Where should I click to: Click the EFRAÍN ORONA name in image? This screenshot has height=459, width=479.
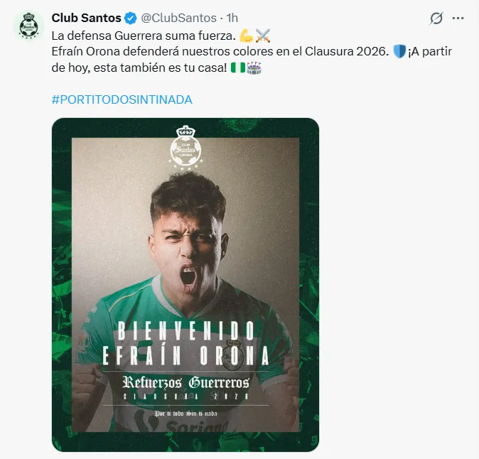point(185,354)
